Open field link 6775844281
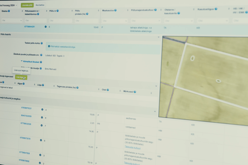Image resolution: width=248 pixels, height=165 pixels. coord(30,27)
